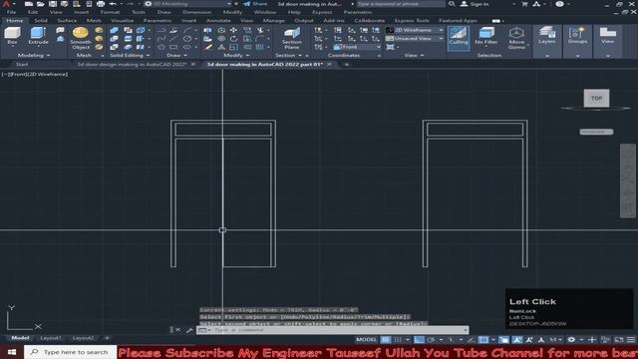Select the Move tool in Modify panel

click(233, 30)
